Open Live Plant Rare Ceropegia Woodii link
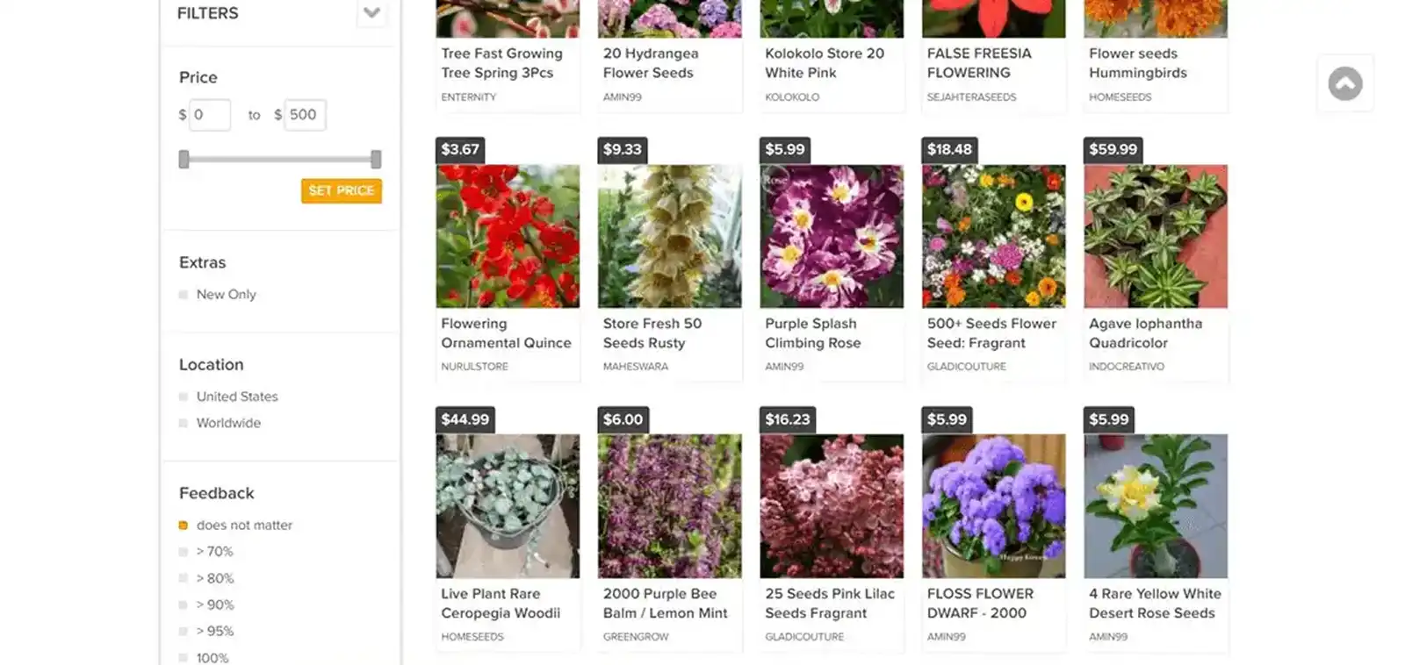This screenshot has height=665, width=1405. coord(501,604)
